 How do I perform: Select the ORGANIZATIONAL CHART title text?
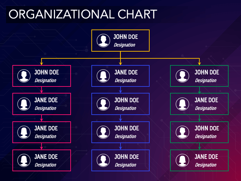(83, 14)
